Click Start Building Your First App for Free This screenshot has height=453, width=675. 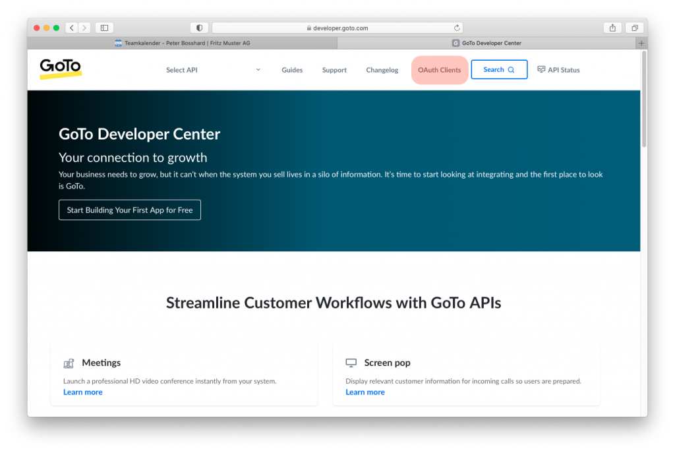[130, 210]
